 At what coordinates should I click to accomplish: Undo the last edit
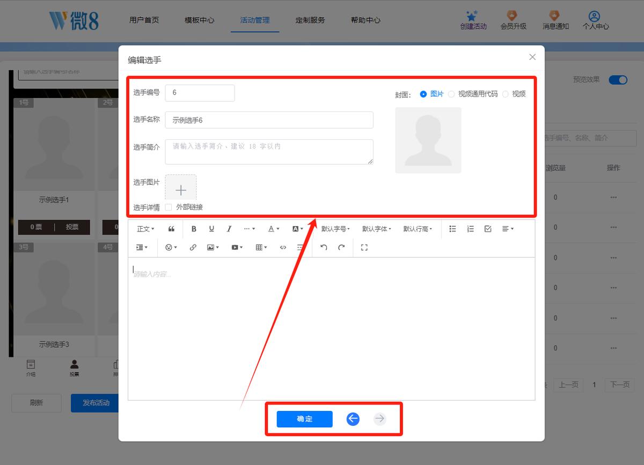click(x=324, y=247)
